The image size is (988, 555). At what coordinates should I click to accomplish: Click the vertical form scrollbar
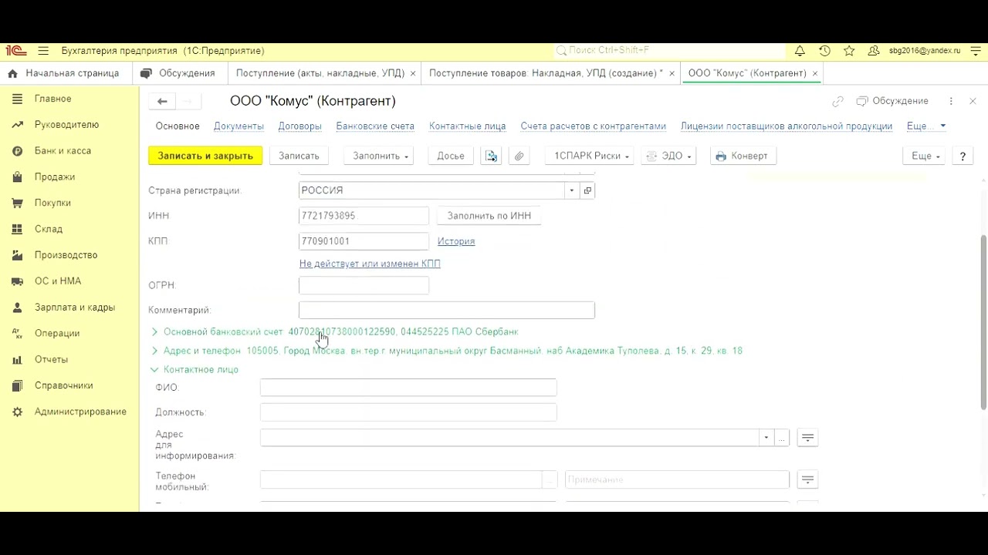(983, 324)
